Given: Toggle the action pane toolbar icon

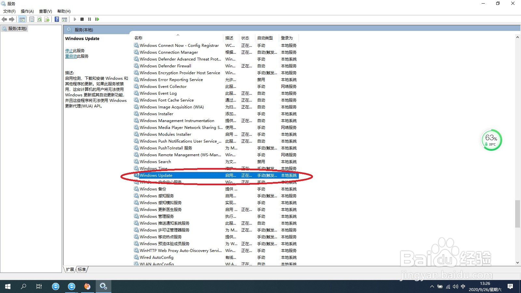Looking at the screenshot, I should [64, 19].
